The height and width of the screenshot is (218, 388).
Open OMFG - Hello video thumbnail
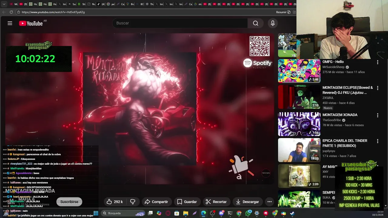coord(299,71)
